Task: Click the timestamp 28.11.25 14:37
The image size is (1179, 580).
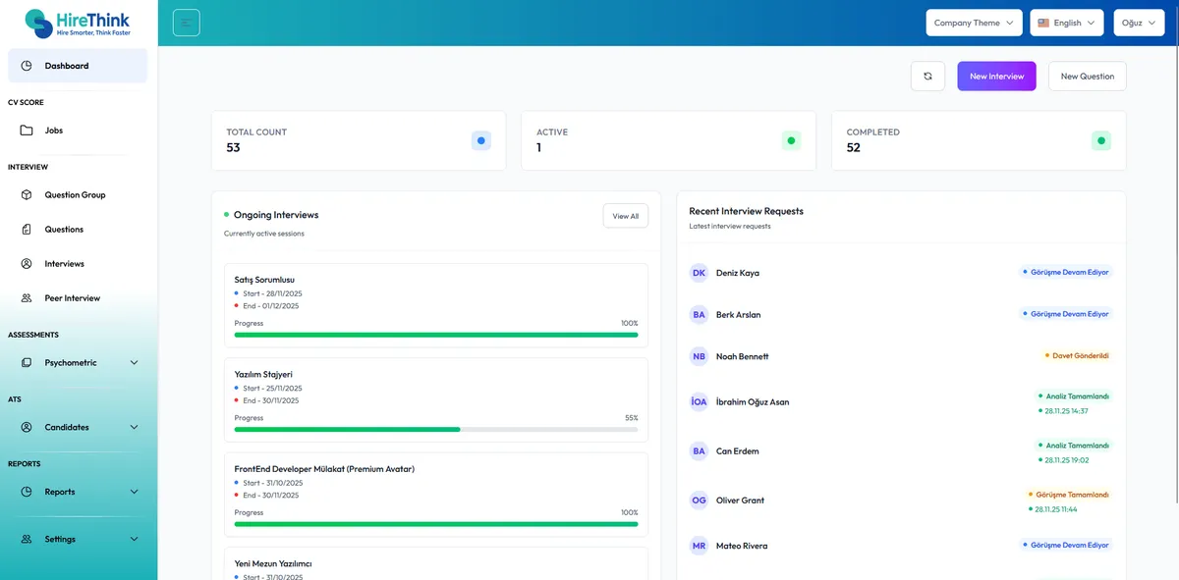Action: click(1066, 411)
